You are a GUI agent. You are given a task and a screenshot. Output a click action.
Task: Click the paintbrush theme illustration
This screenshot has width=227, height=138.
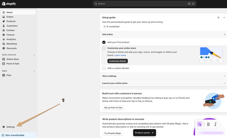(211, 55)
